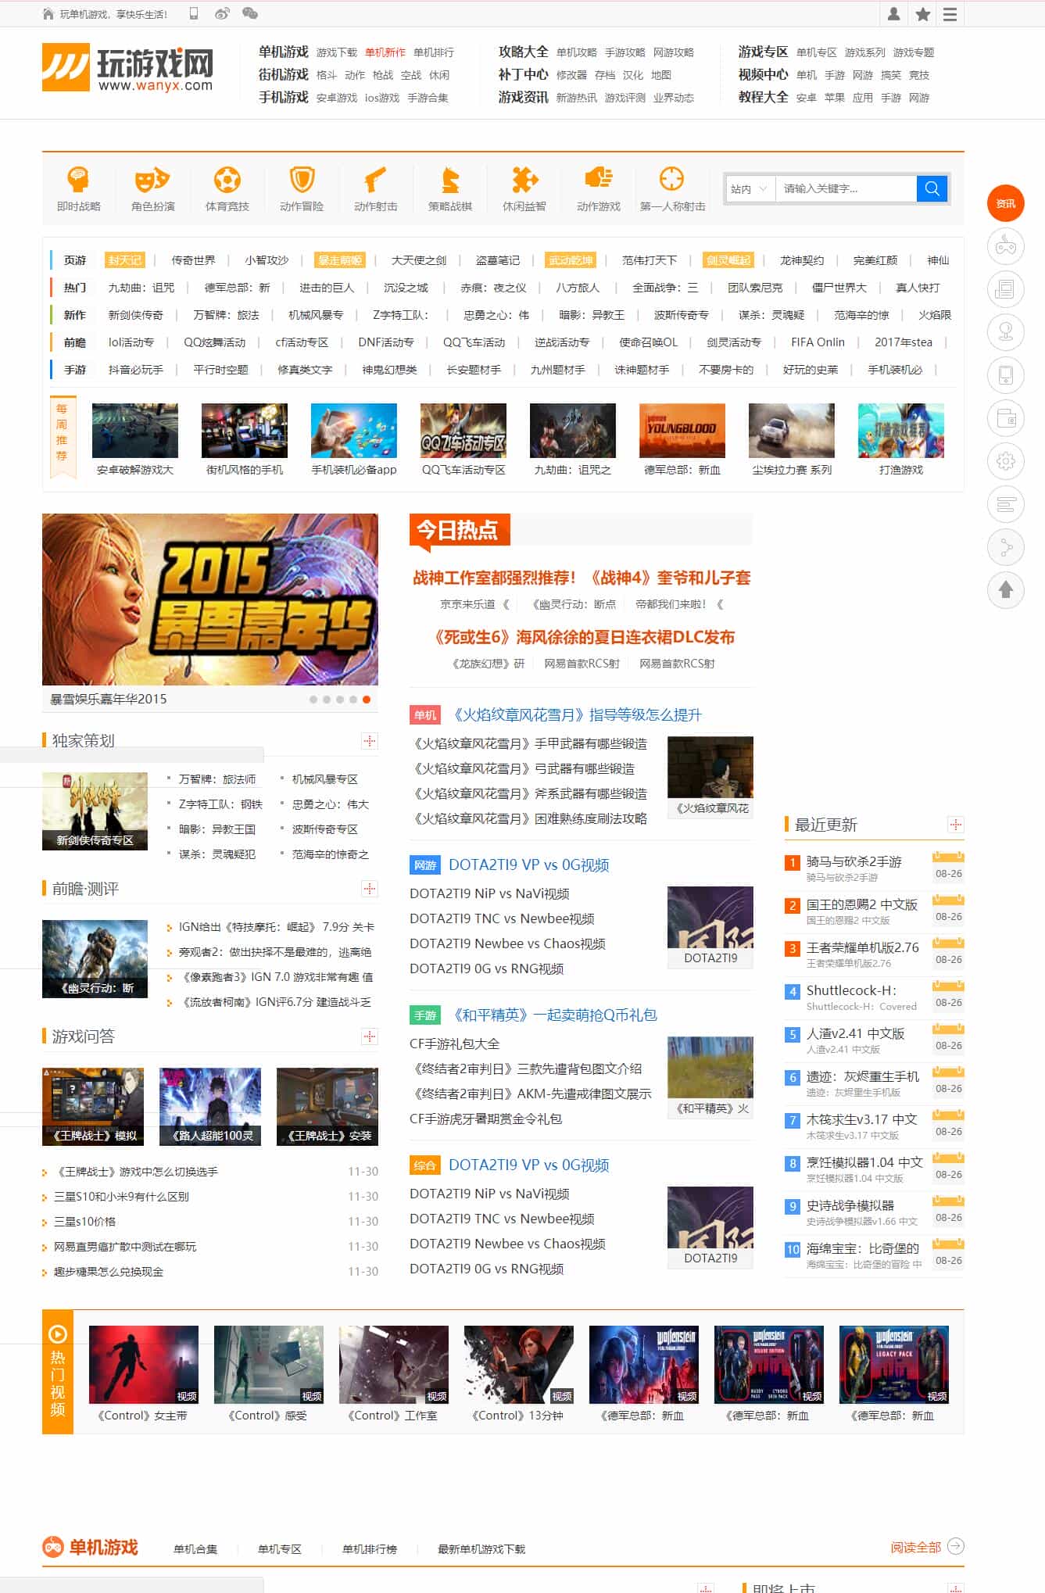Screen dimensions: 1045x1593
Task: Click the 玩游戏网 site logo
Action: pos(127,68)
